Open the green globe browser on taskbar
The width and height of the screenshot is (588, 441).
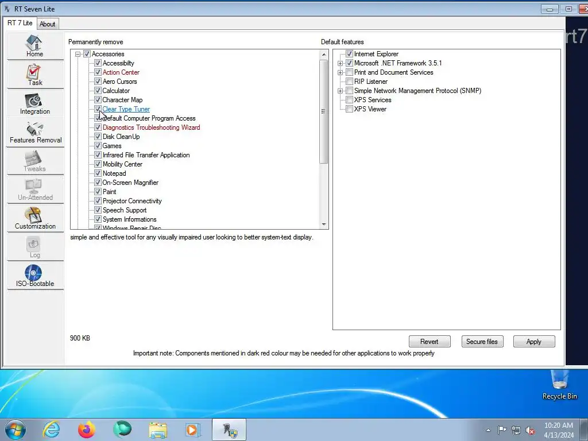[122, 430]
